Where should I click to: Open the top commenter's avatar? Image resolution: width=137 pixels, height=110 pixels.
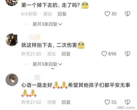coord(12,3)
